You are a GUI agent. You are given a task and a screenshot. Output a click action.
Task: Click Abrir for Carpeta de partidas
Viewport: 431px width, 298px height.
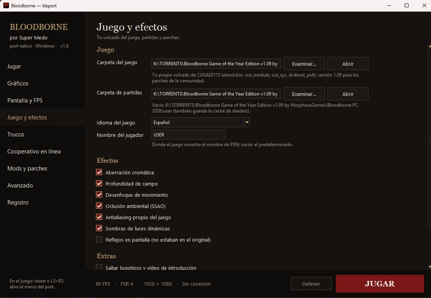click(x=348, y=94)
